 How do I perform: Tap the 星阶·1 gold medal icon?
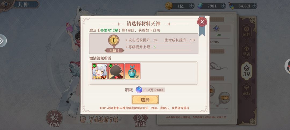coord(114,40)
